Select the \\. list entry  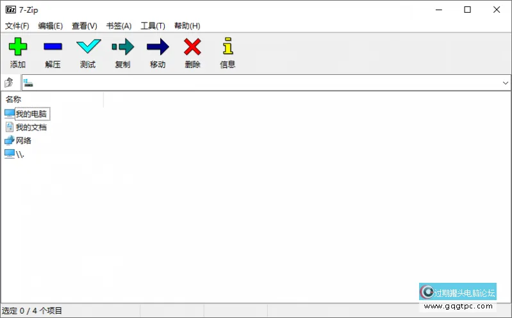point(20,154)
